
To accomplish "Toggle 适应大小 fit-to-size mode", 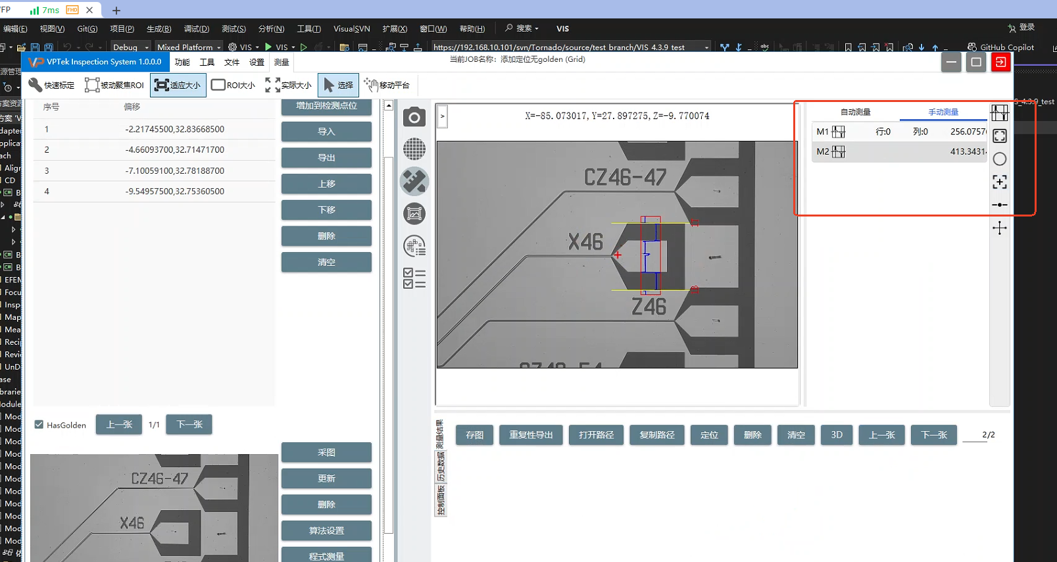I will [178, 85].
